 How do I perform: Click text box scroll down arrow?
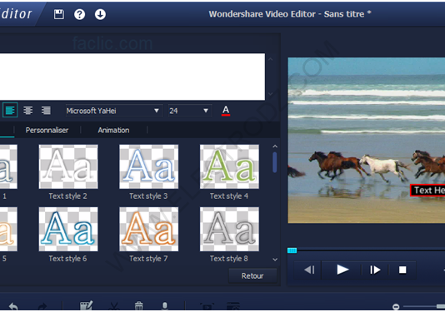click(x=271, y=94)
